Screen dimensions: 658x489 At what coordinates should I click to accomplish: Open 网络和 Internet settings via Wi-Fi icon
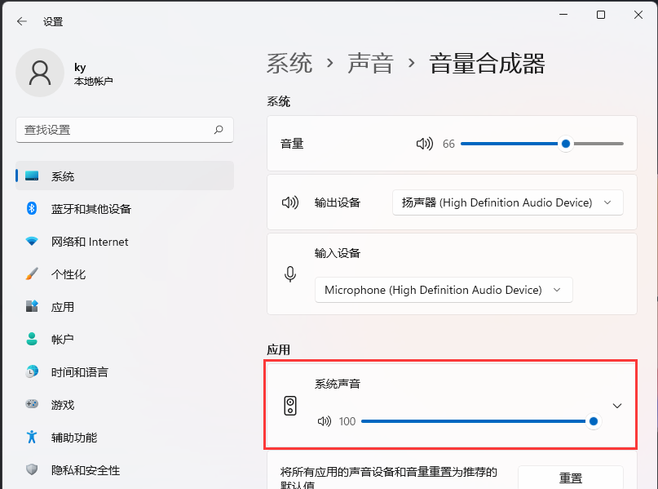point(31,242)
